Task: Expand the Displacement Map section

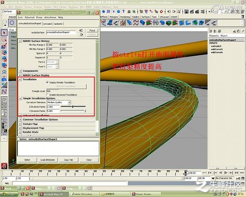Action: click(20, 128)
